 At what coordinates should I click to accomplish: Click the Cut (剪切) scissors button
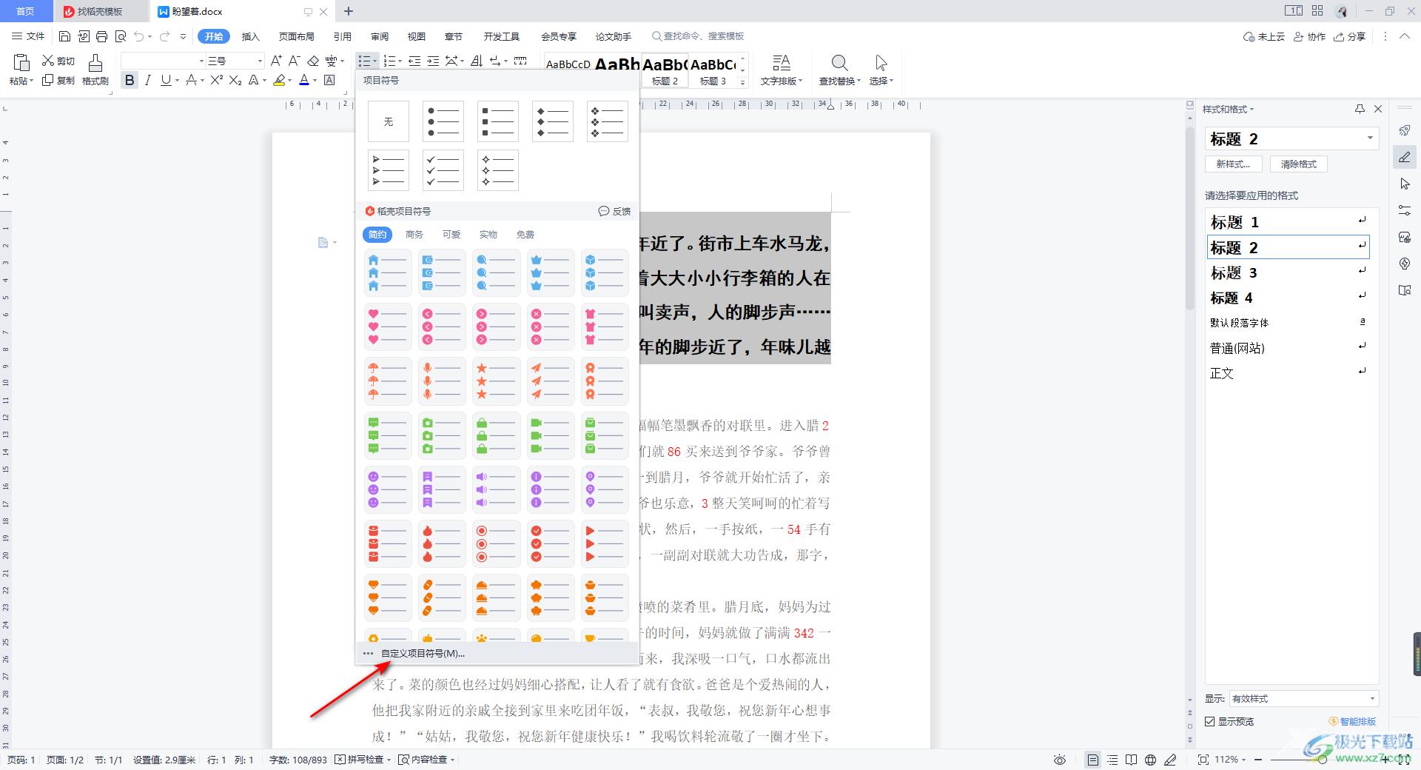click(x=58, y=61)
